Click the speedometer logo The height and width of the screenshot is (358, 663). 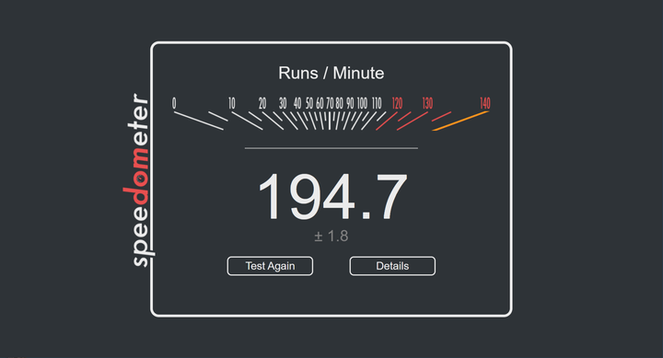(139, 180)
